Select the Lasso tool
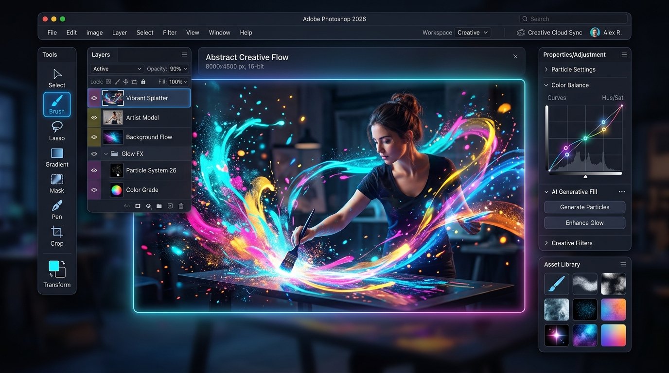Screen dimensions: 669x373 tap(57, 131)
